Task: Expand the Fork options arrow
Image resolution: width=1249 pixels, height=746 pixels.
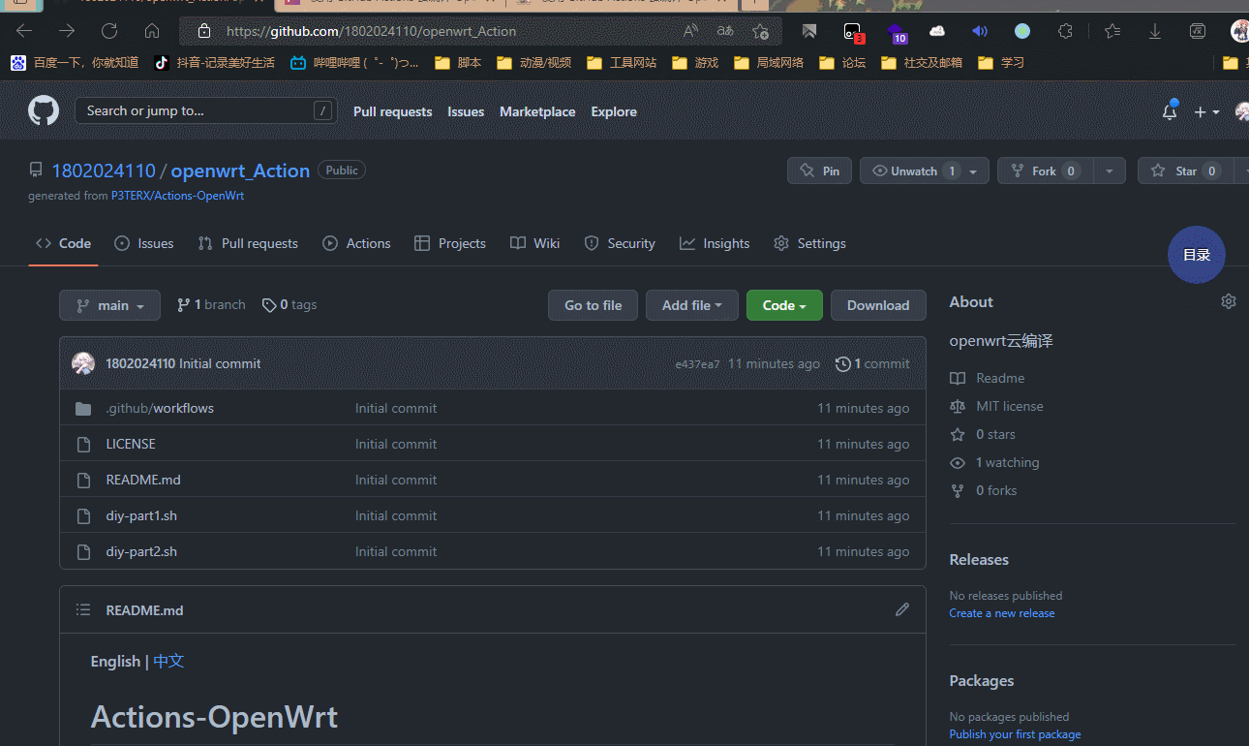Action: point(1109,171)
